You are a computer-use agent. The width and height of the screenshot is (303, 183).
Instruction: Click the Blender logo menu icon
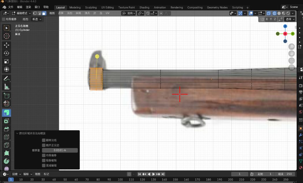pyautogui.click(x=4, y=7)
